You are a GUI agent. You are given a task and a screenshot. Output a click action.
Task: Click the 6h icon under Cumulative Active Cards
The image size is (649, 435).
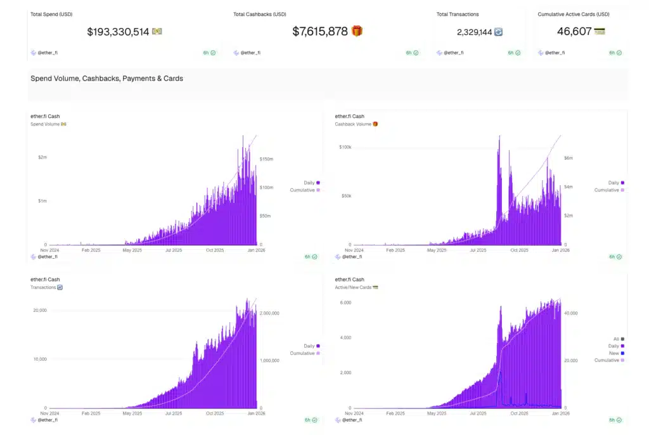(x=619, y=53)
